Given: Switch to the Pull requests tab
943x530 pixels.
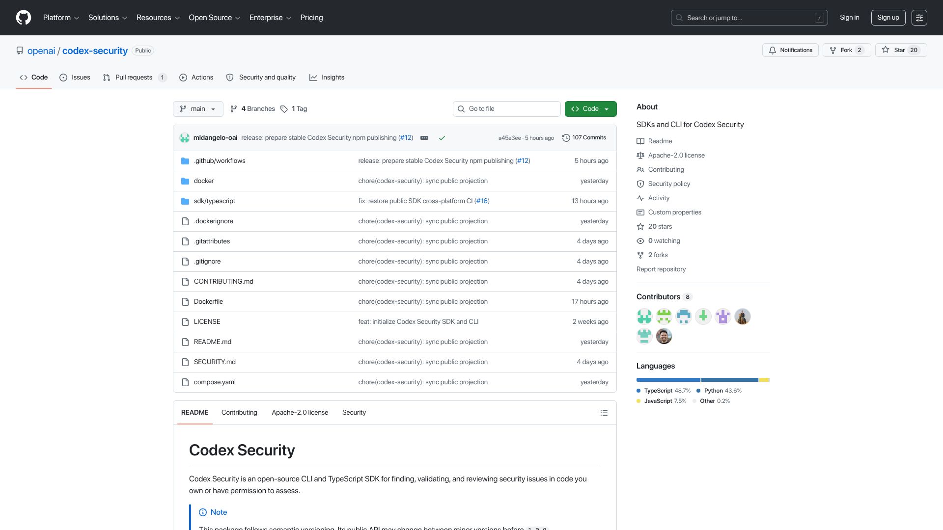Looking at the screenshot, I should [x=135, y=78].
